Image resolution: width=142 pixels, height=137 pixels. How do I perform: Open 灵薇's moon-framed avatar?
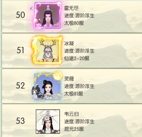[x=48, y=86]
